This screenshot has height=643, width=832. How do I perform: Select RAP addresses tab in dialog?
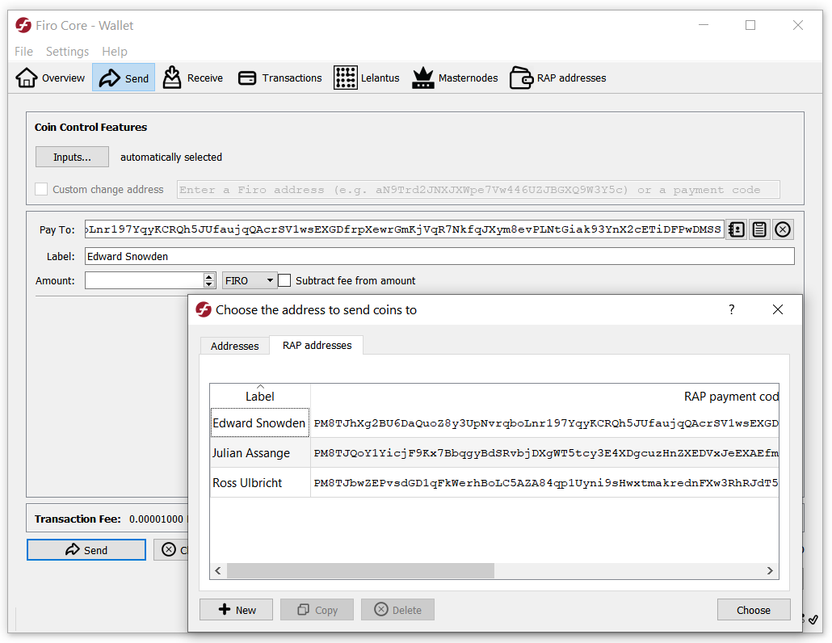pos(317,345)
